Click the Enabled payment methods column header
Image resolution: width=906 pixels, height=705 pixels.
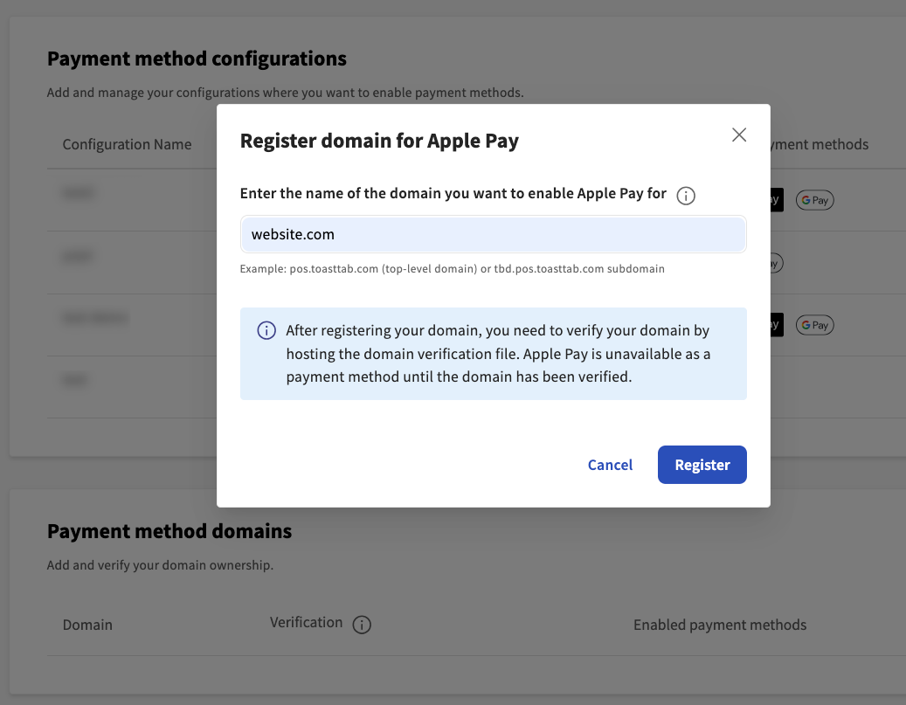click(720, 625)
